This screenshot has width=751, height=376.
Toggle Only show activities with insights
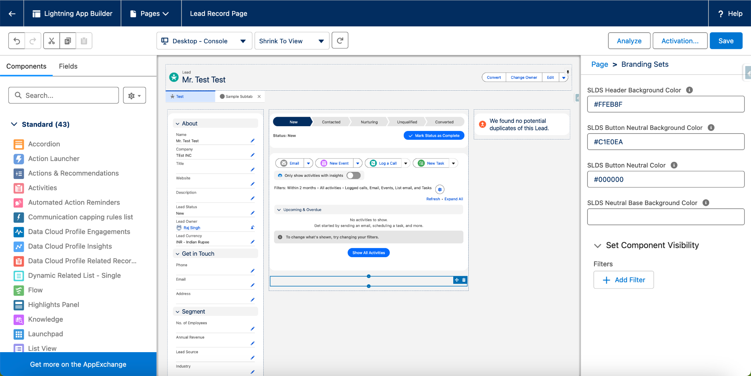[354, 175]
